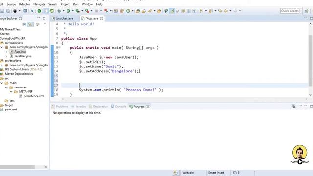Click the Back navigation arrow
The width and height of the screenshot is (313, 176).
(x=226, y=11)
